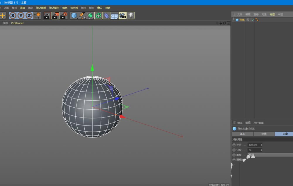Image resolution: width=293 pixels, height=186 pixels.
Task: Toggle the Z axis lock
Action: coord(29,16)
